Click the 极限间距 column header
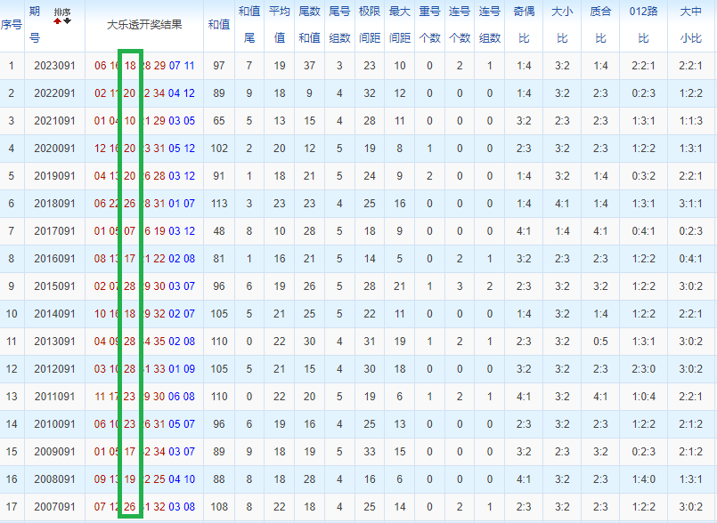Screen dimensions: 717x523 click(x=370, y=25)
